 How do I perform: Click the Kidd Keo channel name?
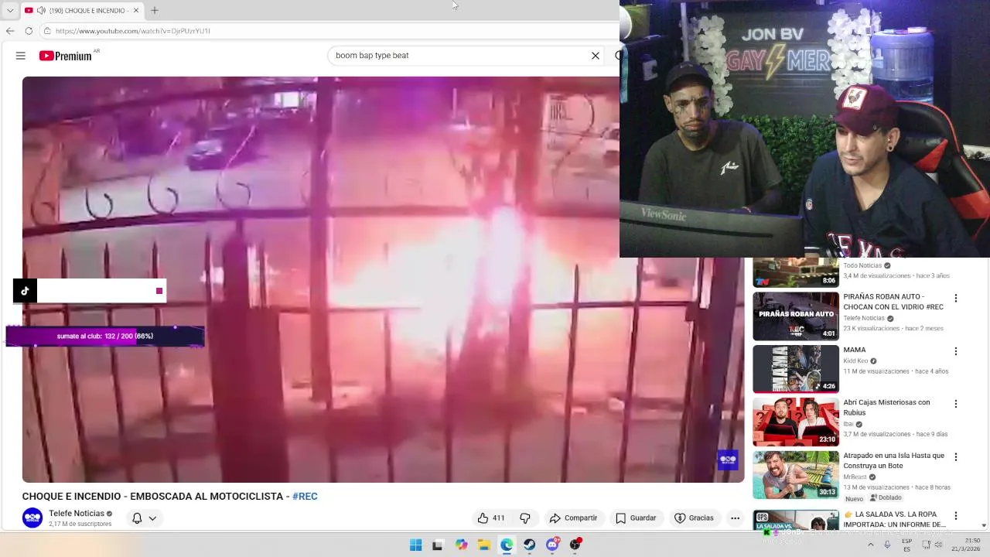click(855, 361)
